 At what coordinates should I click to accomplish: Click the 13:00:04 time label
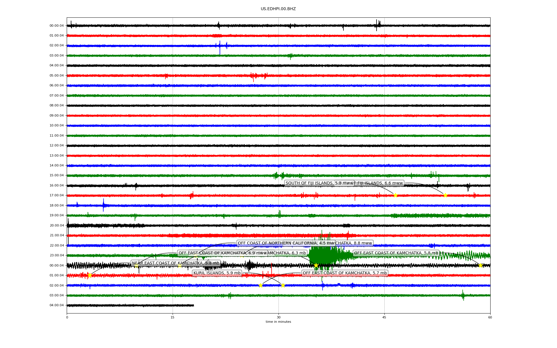coord(57,156)
